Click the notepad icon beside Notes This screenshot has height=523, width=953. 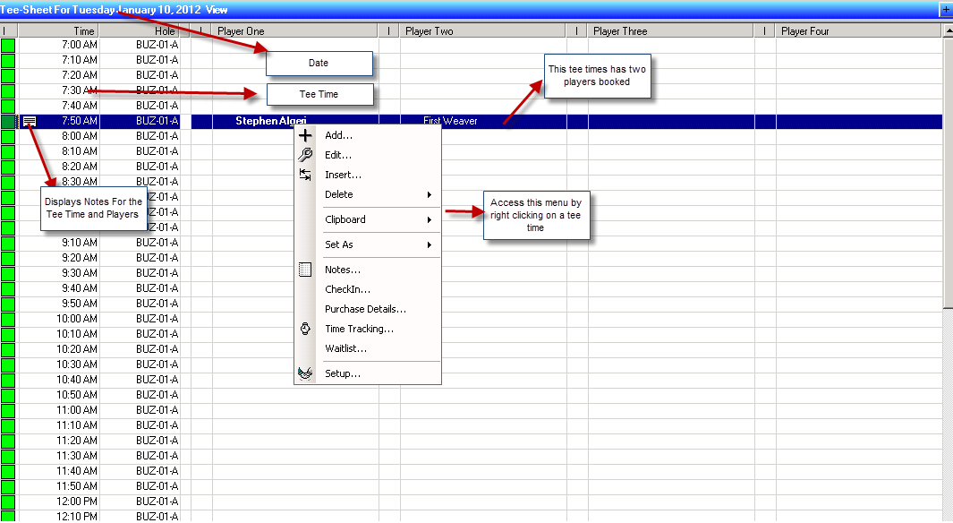click(x=305, y=270)
